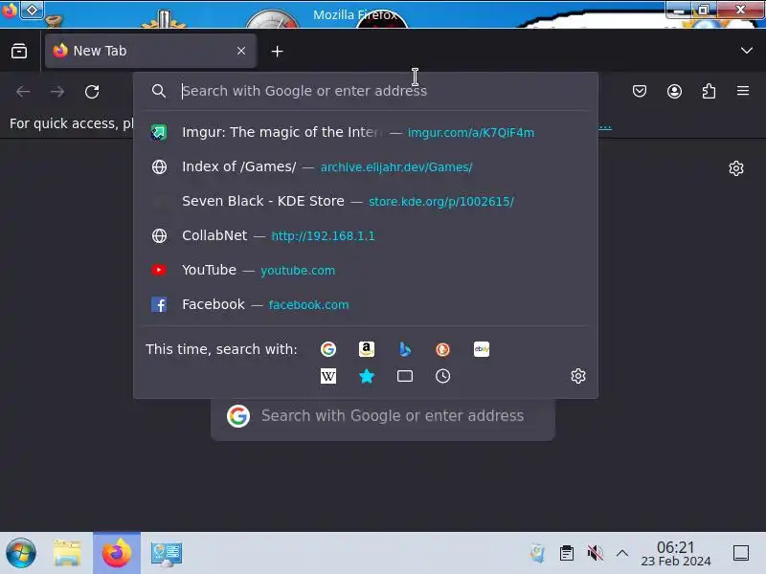The height and width of the screenshot is (574, 766).
Task: Open the clipboard tray icon
Action: coord(567,553)
